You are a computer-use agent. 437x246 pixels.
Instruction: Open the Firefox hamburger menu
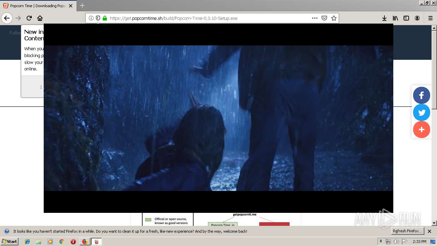431,18
